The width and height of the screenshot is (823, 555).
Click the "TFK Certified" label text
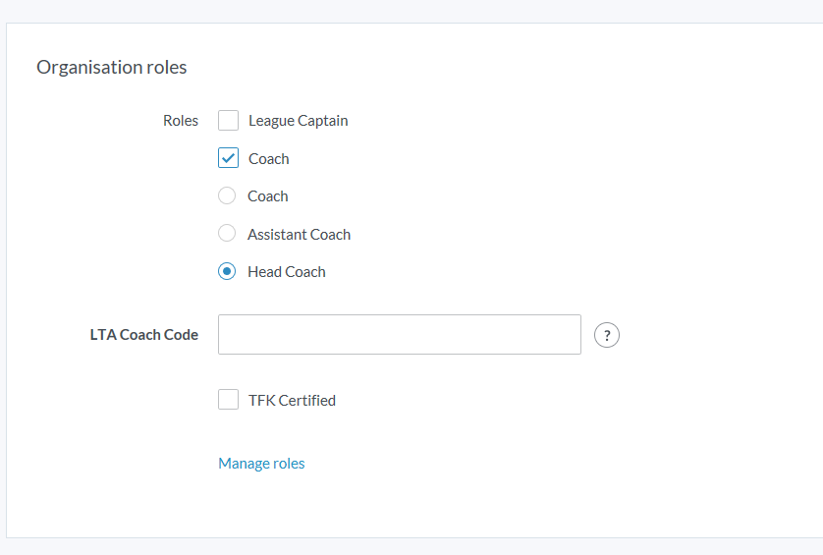coord(292,400)
